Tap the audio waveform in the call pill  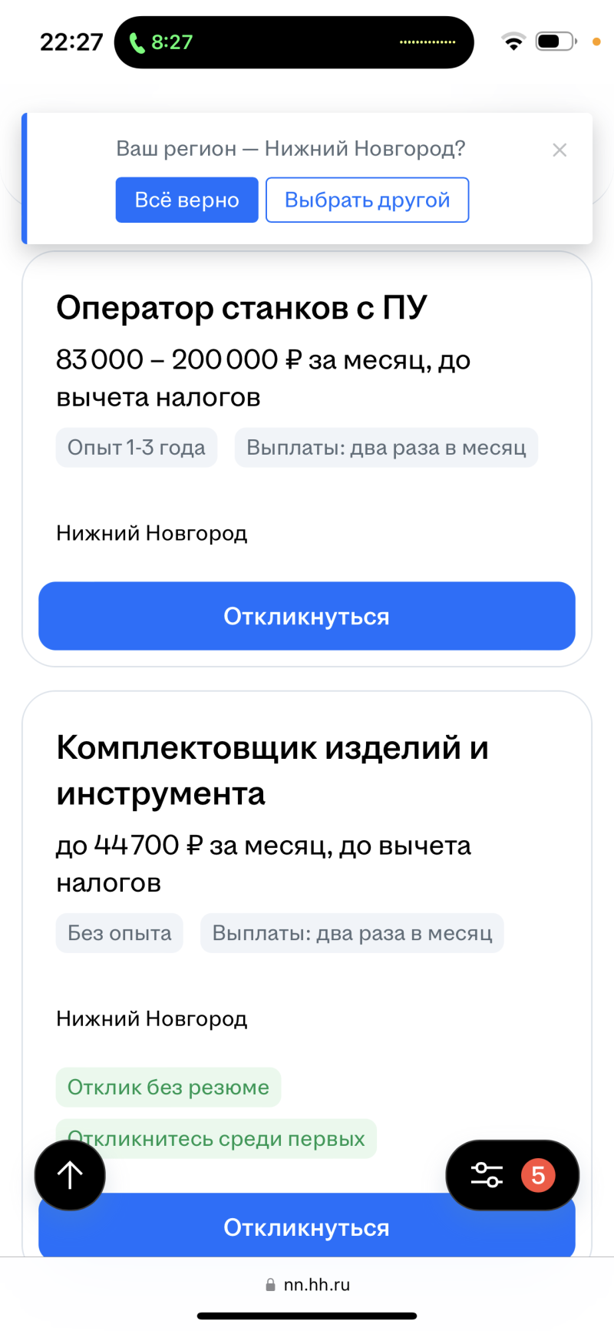(427, 42)
